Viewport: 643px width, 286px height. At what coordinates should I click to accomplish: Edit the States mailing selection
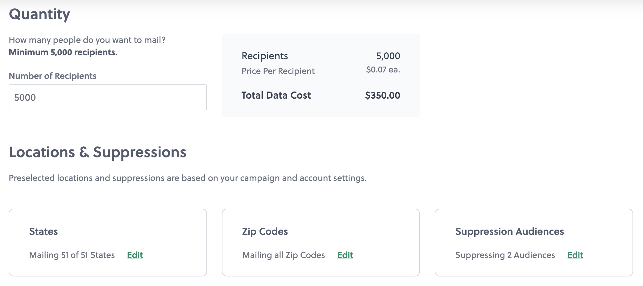coord(135,255)
